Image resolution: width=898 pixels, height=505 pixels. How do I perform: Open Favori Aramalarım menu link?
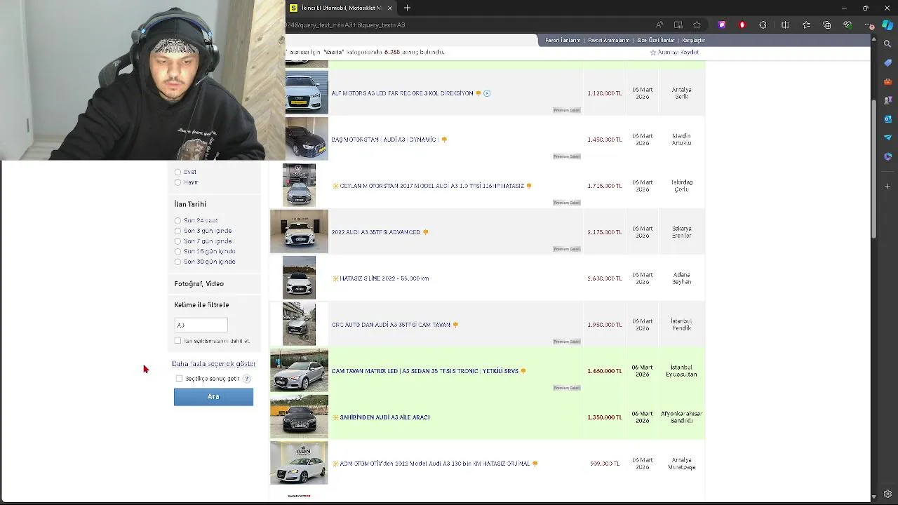click(609, 41)
